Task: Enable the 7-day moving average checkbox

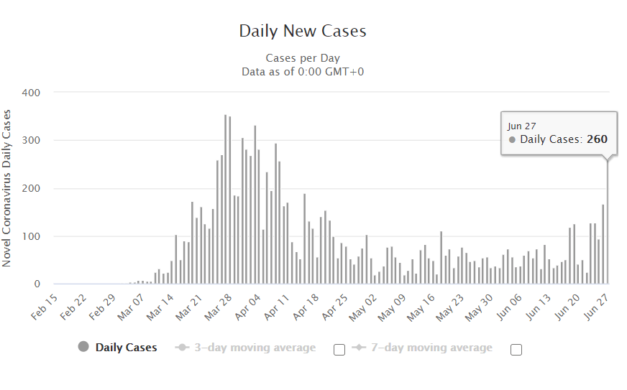Action: [x=516, y=350]
